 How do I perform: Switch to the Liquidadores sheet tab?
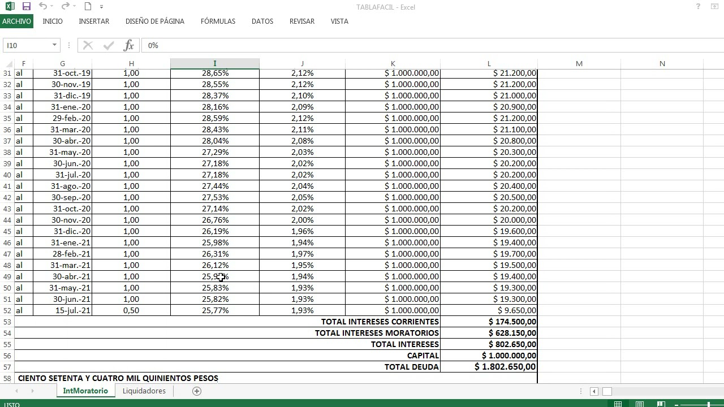(x=144, y=391)
